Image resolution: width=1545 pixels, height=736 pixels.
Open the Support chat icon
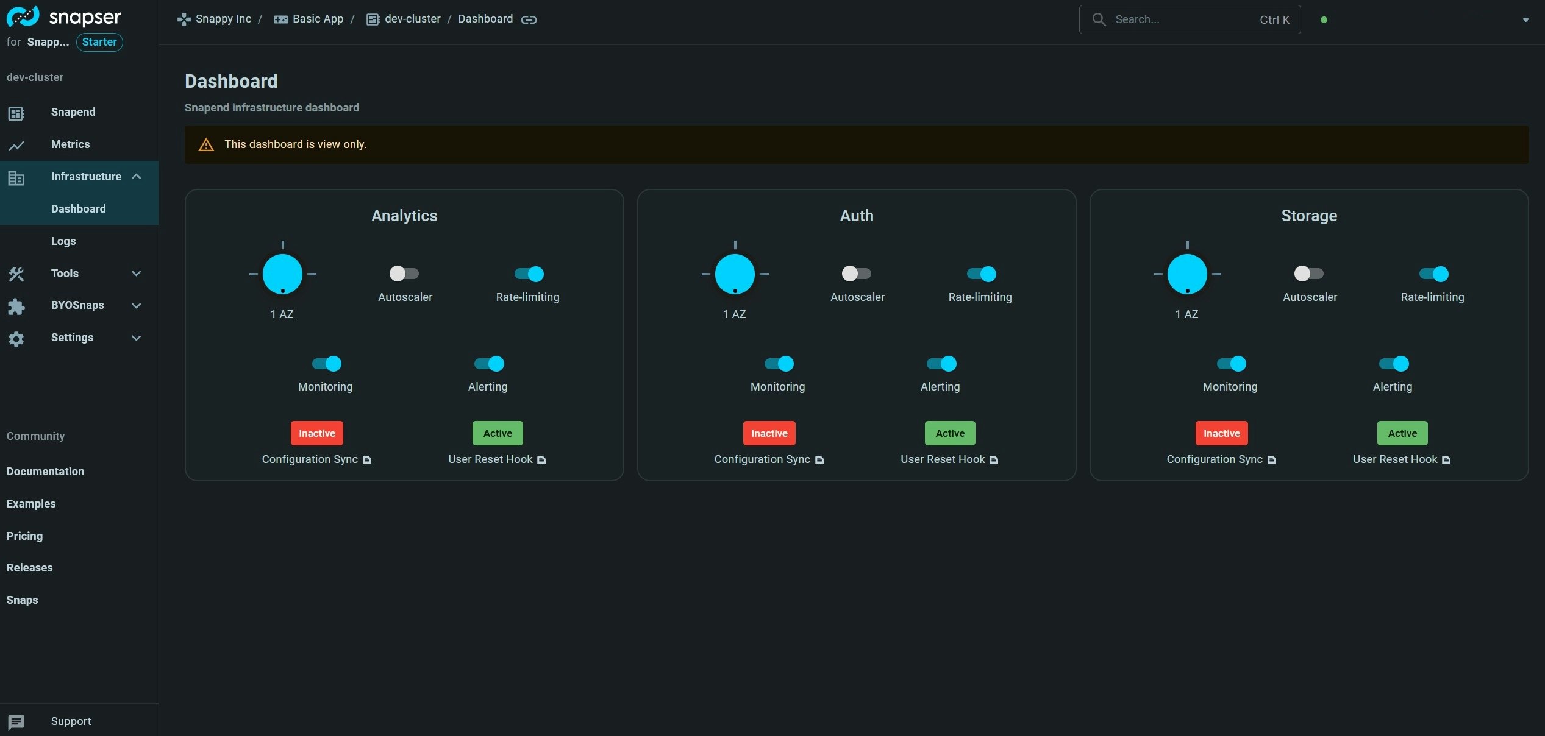click(x=15, y=722)
